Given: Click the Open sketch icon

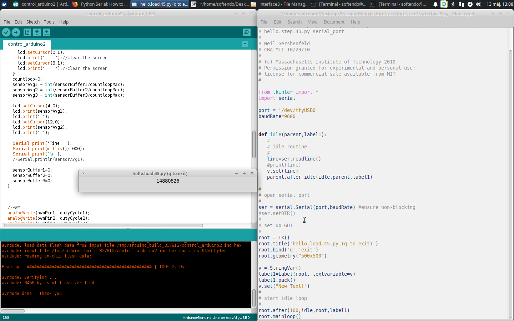Looking at the screenshot, I should [x=37, y=32].
